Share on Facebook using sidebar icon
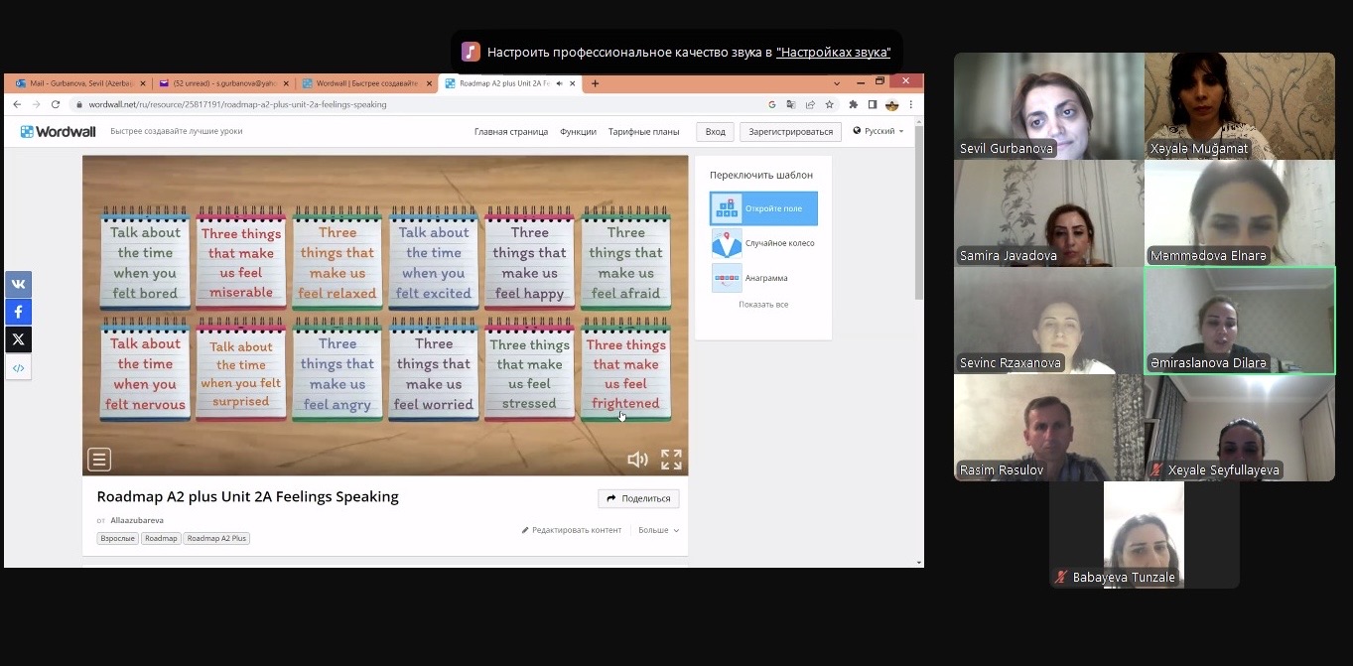The width and height of the screenshot is (1353, 666). [x=18, y=312]
